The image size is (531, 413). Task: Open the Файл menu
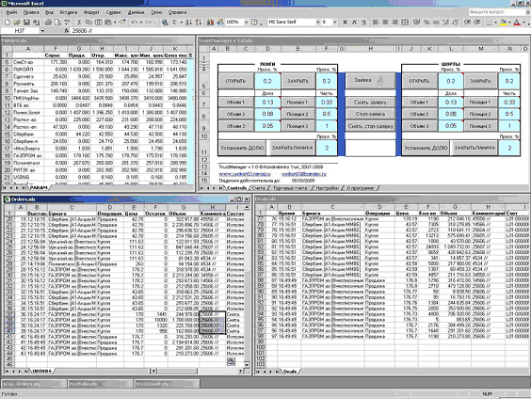(11, 12)
